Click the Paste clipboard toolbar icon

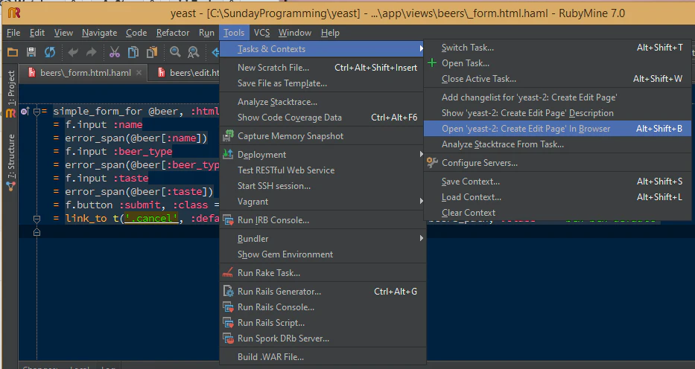152,52
